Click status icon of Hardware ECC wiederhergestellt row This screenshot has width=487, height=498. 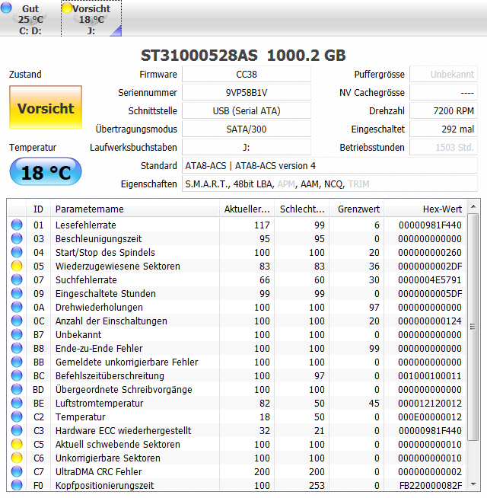tap(17, 430)
